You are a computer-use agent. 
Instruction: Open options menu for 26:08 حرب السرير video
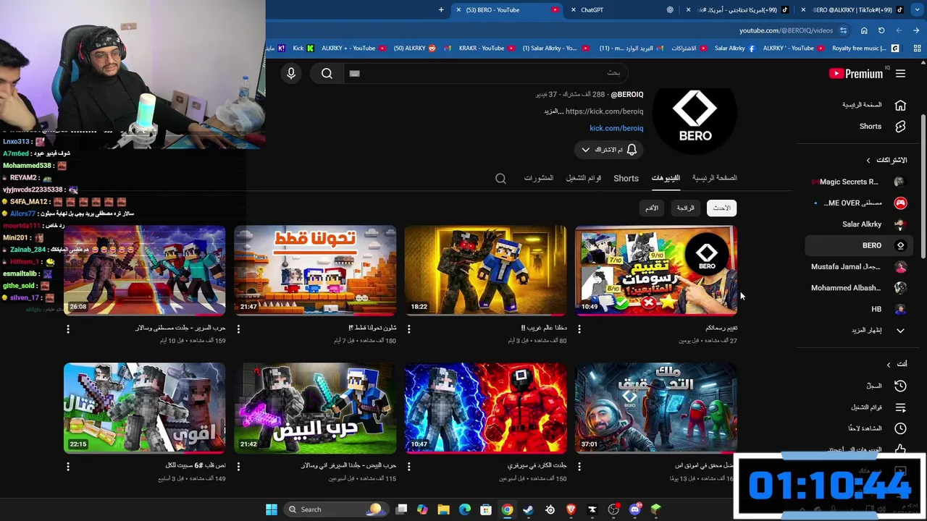point(68,329)
